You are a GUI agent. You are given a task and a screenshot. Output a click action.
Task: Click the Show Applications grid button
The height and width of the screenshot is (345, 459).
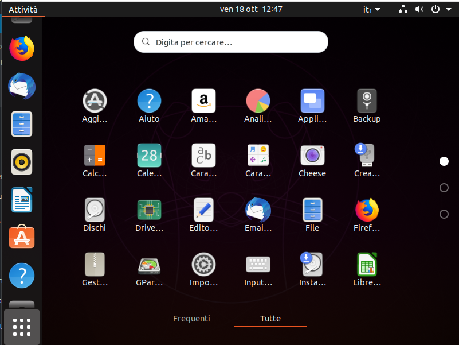[x=22, y=327]
